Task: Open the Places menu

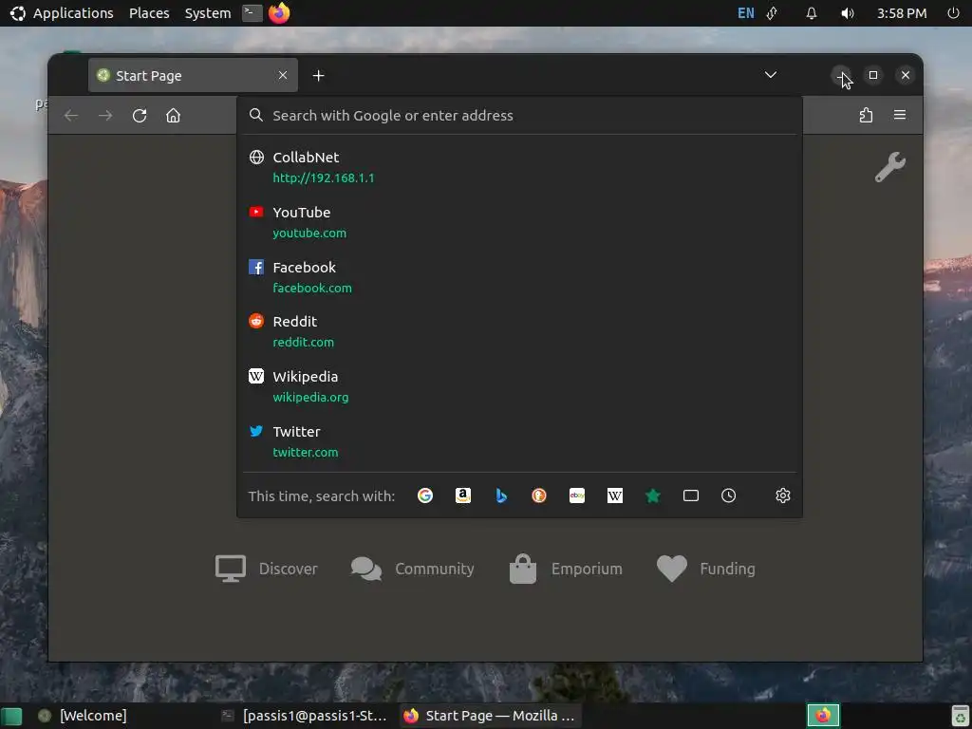Action: point(149,13)
